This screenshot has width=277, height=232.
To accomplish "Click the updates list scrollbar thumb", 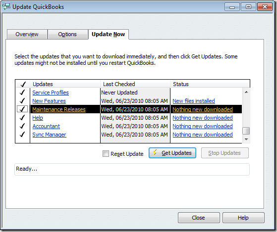I will click(x=246, y=131).
